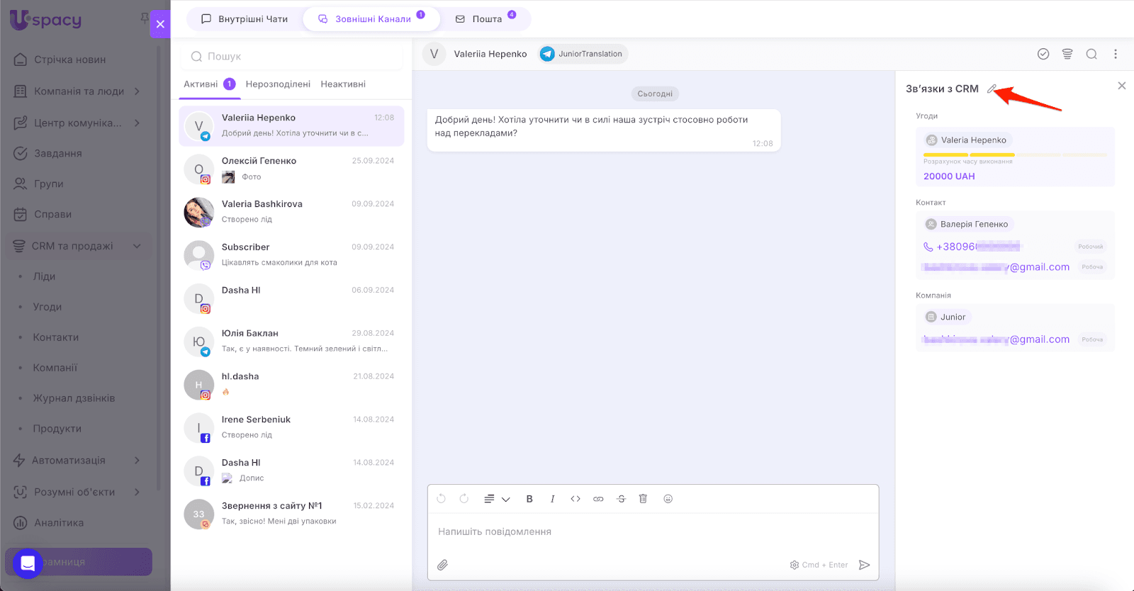Click the deal stage progress bar
The width and height of the screenshot is (1134, 591).
pyautogui.click(x=1014, y=154)
